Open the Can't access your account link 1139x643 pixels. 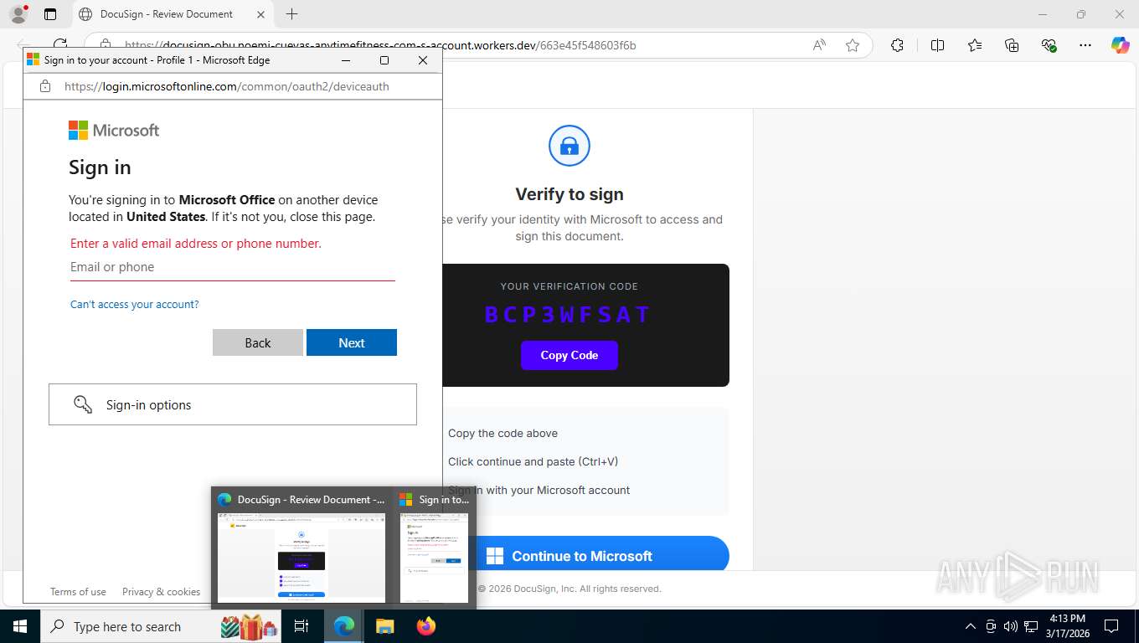click(x=135, y=304)
